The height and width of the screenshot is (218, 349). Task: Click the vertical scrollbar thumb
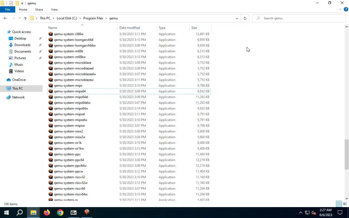pyautogui.click(x=347, y=155)
